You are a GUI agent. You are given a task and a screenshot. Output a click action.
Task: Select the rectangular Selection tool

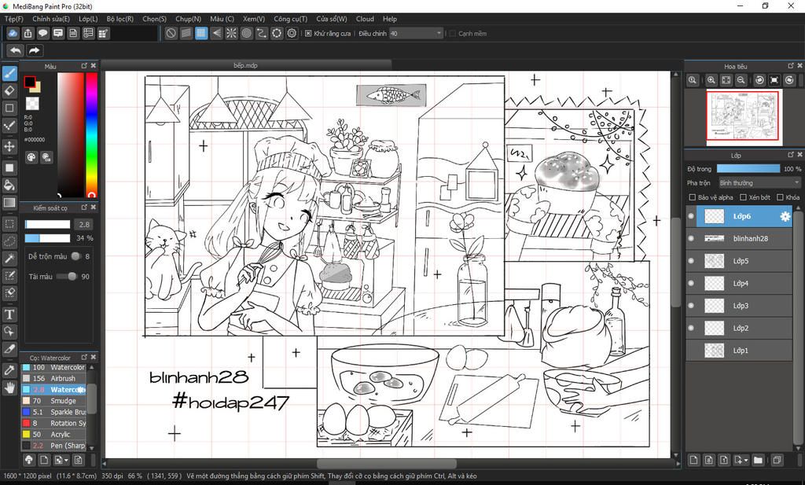tap(9, 224)
